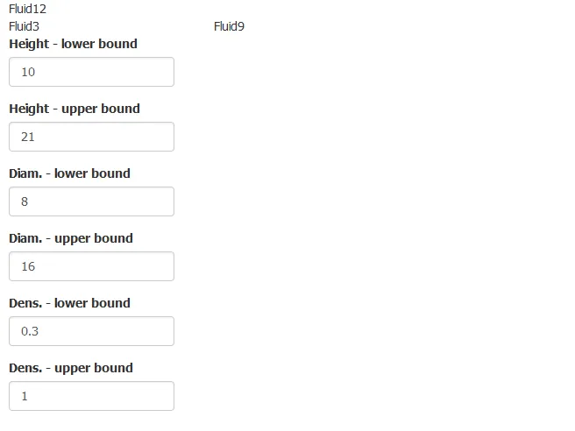Focus the Diam. - upper bound field
This screenshot has width=575, height=431.
pyautogui.click(x=91, y=266)
